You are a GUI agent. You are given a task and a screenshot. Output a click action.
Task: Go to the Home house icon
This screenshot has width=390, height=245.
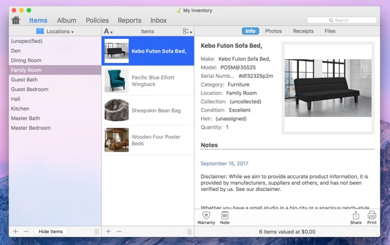(16, 20)
